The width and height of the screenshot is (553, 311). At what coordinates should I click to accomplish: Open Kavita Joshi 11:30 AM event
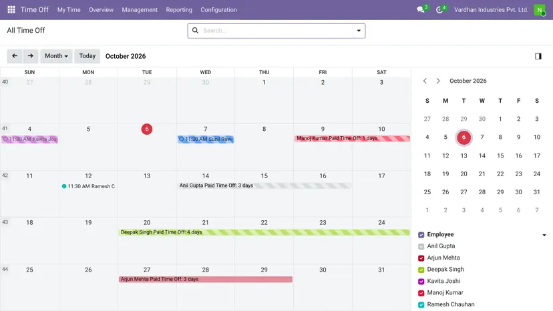point(29,139)
